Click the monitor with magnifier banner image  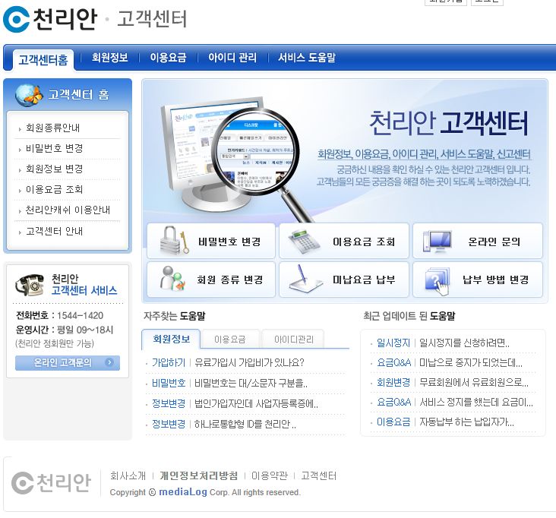click(238, 159)
